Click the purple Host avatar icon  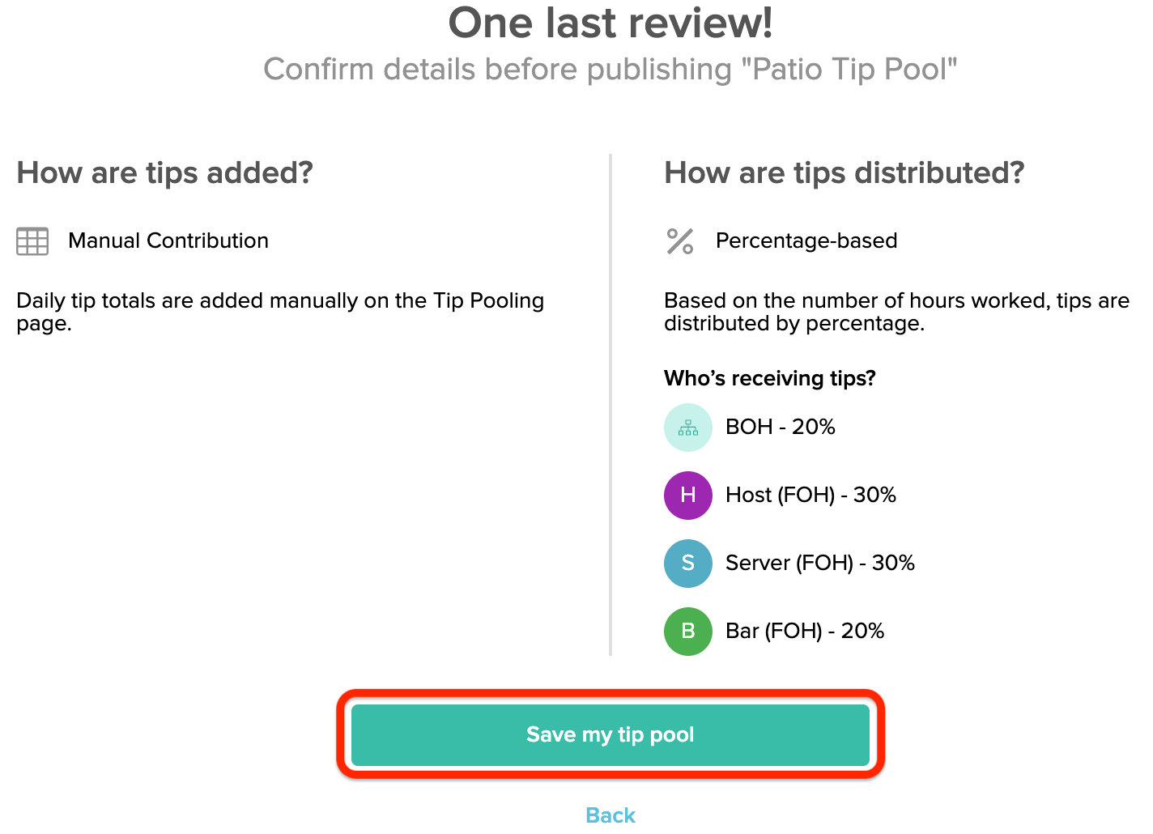[x=687, y=495]
